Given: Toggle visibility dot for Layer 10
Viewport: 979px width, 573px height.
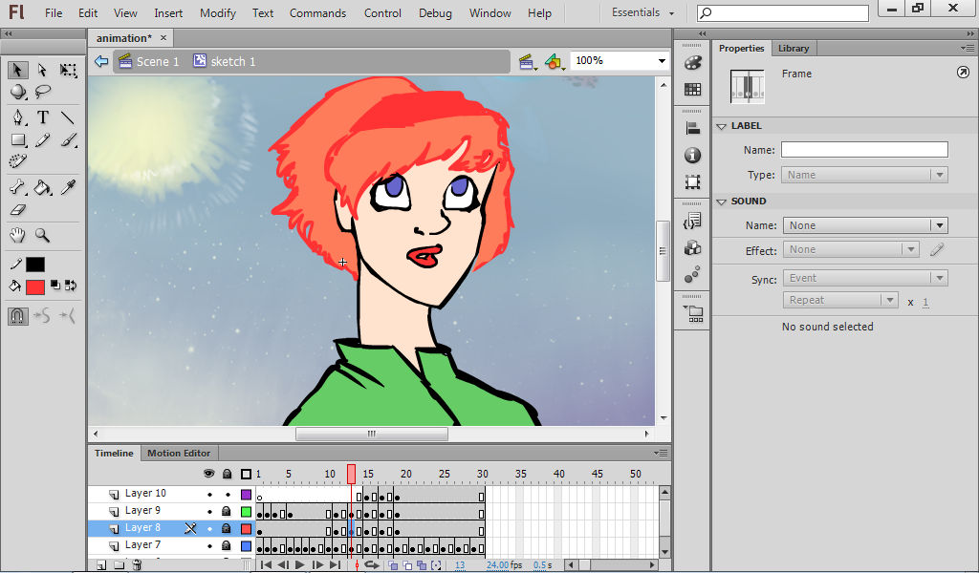Looking at the screenshot, I should (209, 495).
